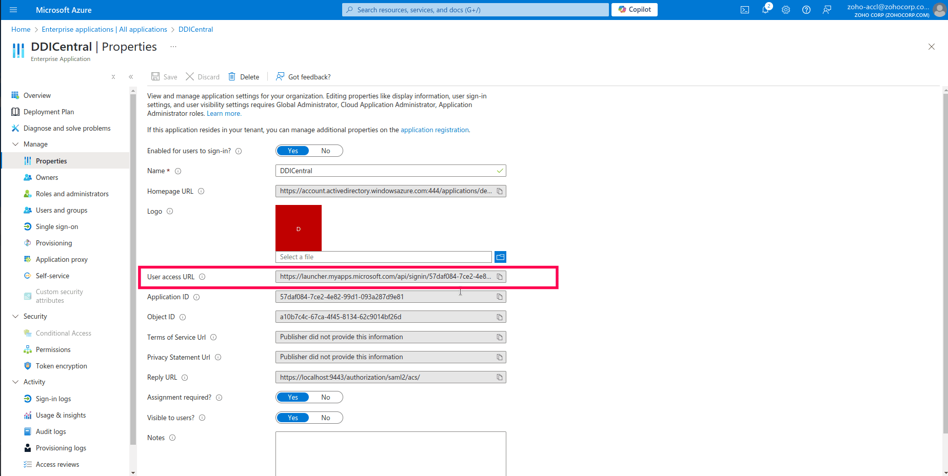The width and height of the screenshot is (948, 476).
Task: Open the notifications bell
Action: pos(765,10)
